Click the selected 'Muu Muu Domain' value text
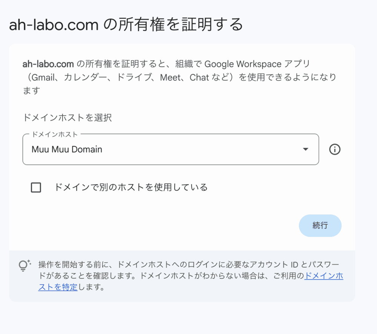This screenshot has height=334, width=377. tap(67, 149)
